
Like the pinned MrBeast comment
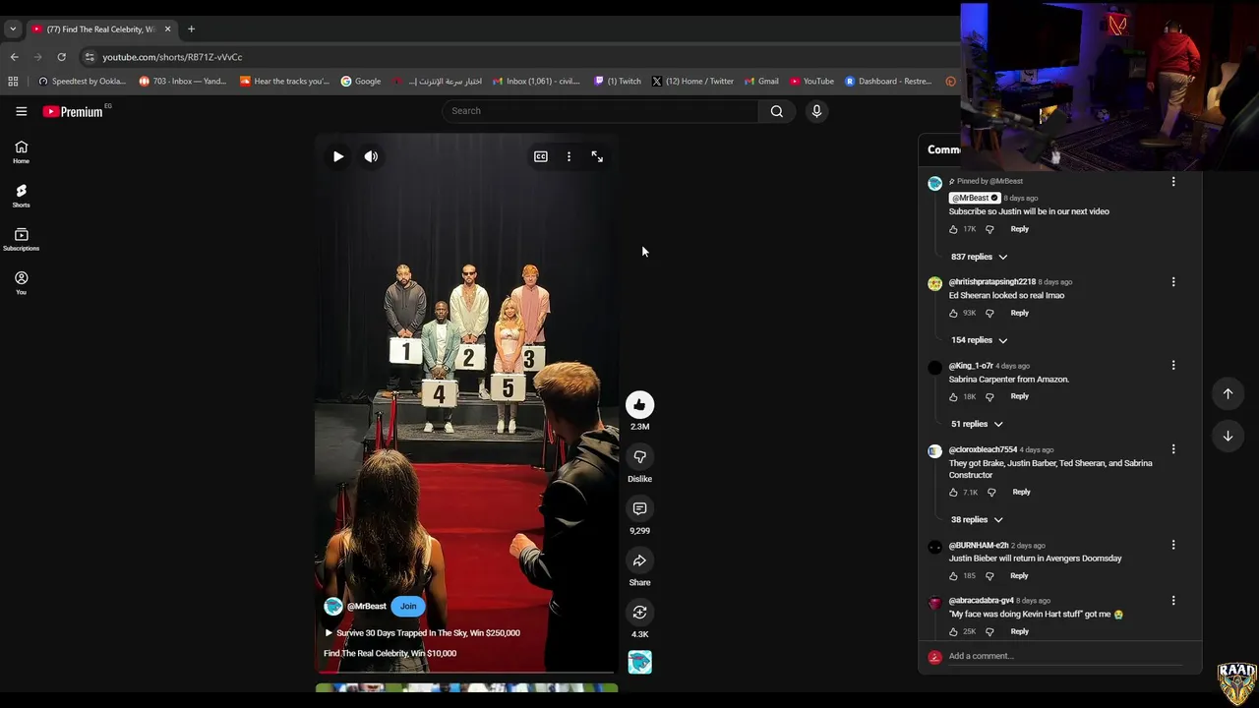[x=953, y=229]
